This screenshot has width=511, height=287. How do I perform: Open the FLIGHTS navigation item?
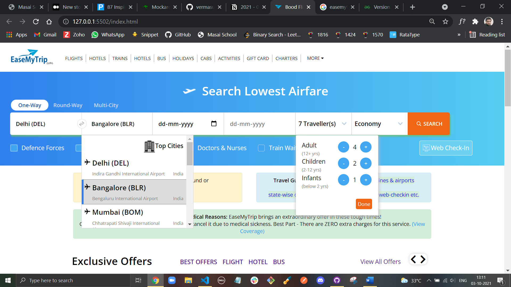click(x=74, y=58)
